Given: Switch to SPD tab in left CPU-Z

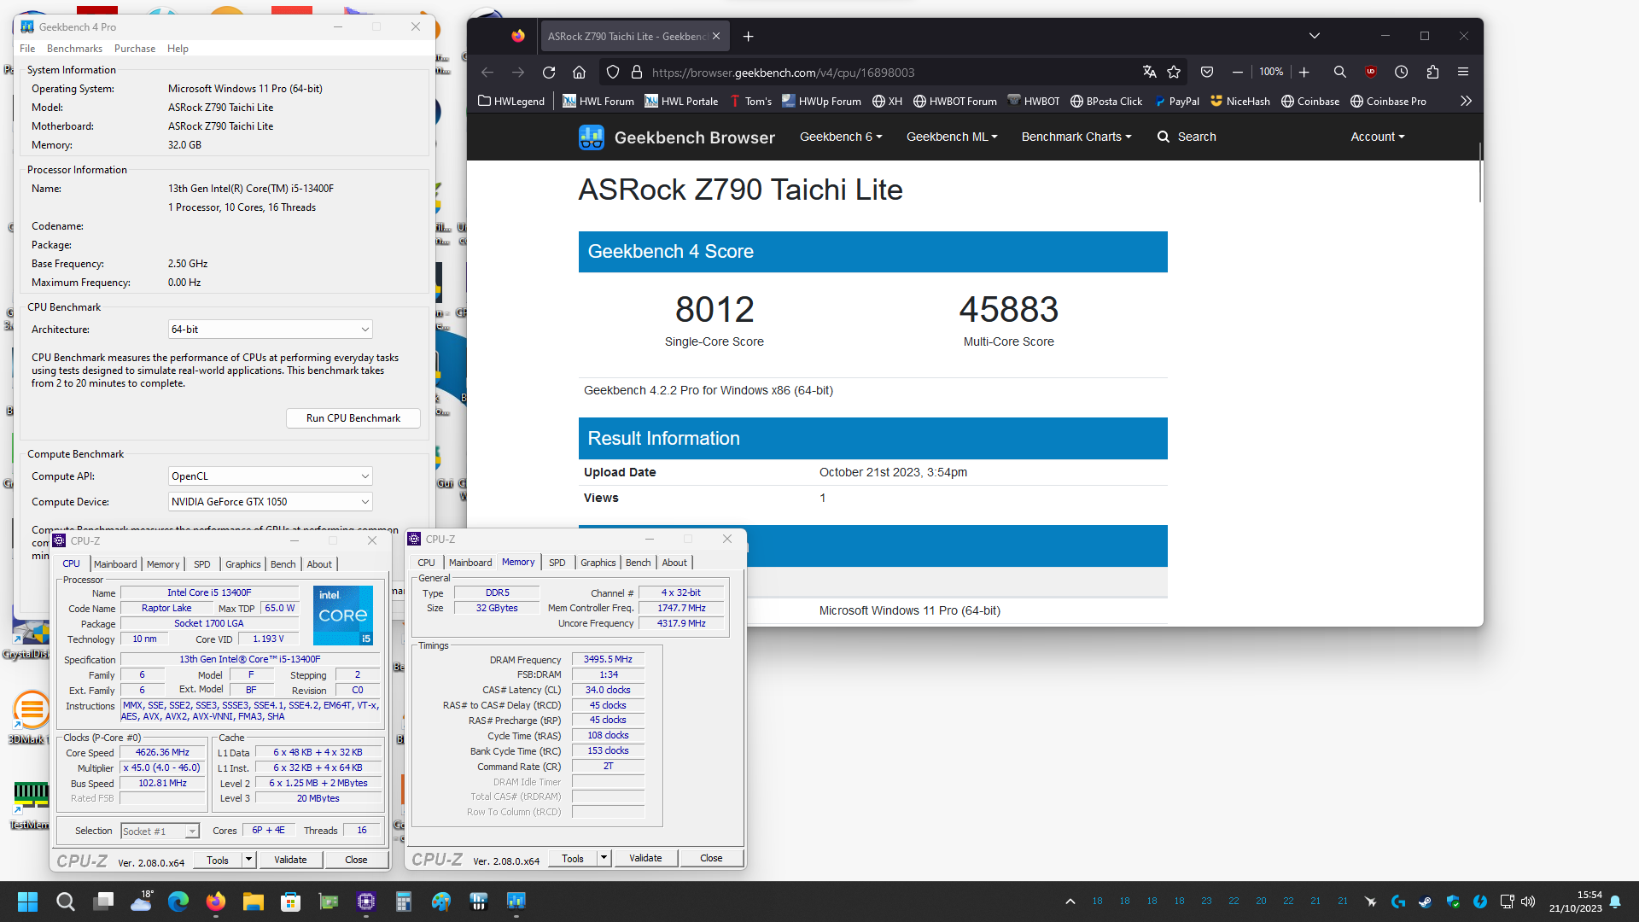Looking at the screenshot, I should pyautogui.click(x=201, y=564).
